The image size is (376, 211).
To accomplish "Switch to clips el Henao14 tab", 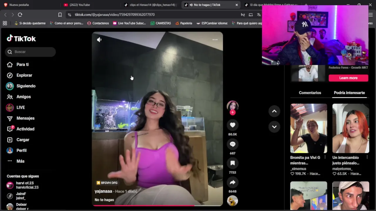I will click(x=150, y=5).
